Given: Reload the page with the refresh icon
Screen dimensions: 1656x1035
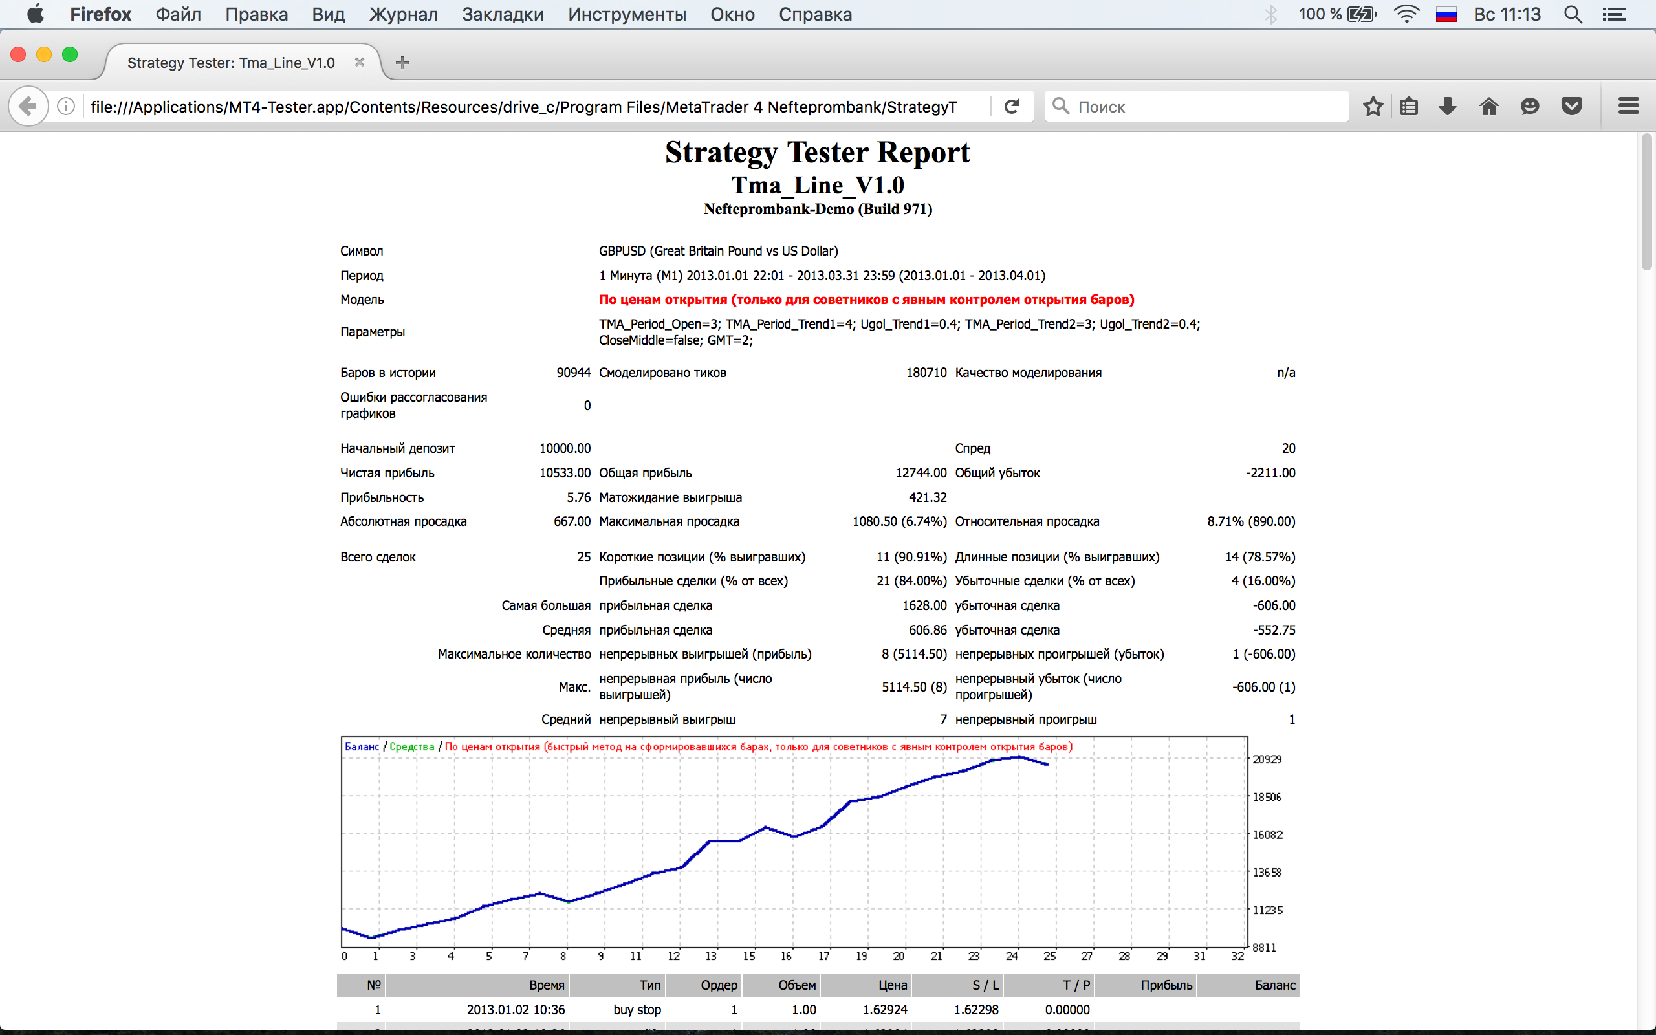Looking at the screenshot, I should click(x=1012, y=106).
